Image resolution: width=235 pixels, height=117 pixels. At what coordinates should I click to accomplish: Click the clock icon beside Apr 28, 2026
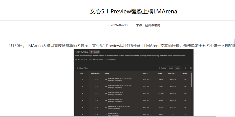point(76,59)
